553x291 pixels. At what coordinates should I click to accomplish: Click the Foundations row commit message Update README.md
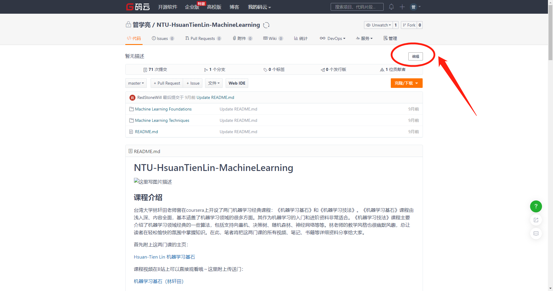(x=238, y=109)
